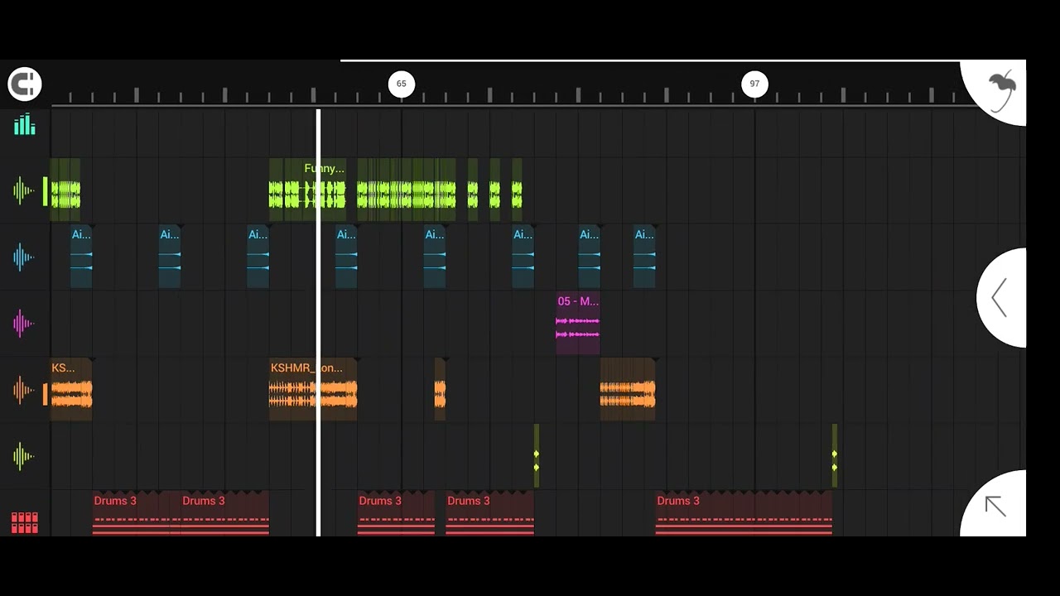1060x596 pixels.
Task: Jump to bar 97 marker
Action: [754, 84]
